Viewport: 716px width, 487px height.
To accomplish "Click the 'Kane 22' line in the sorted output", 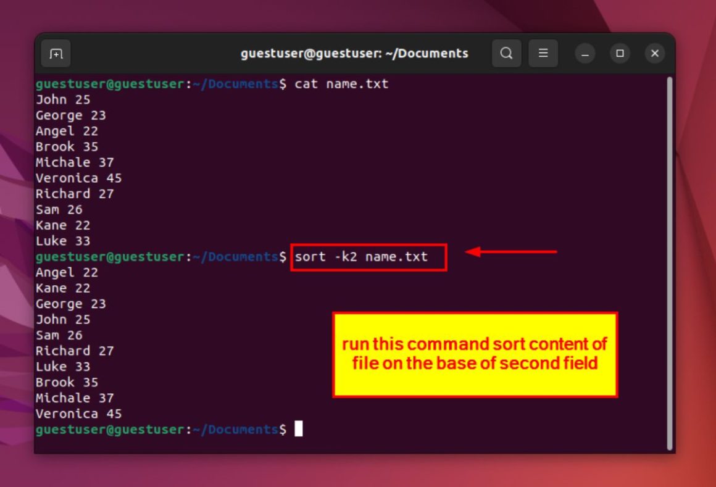I will 63,288.
